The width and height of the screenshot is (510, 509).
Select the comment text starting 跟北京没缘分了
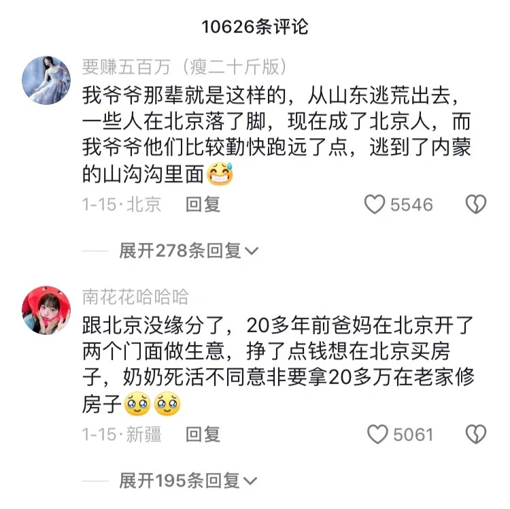(x=278, y=365)
